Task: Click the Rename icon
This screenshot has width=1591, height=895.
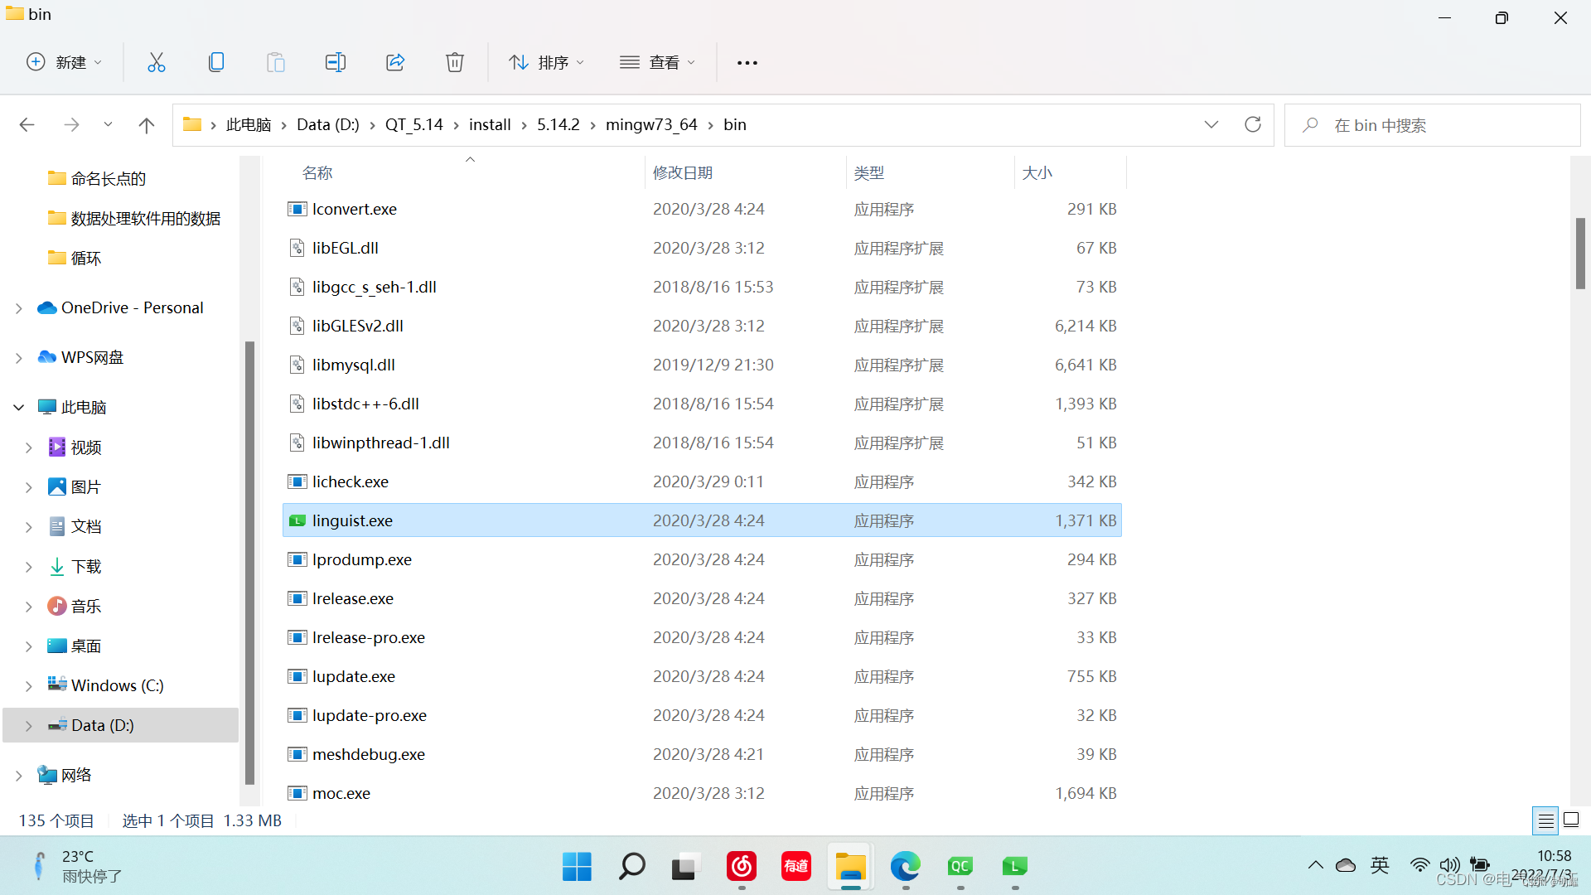Action: pos(336,62)
